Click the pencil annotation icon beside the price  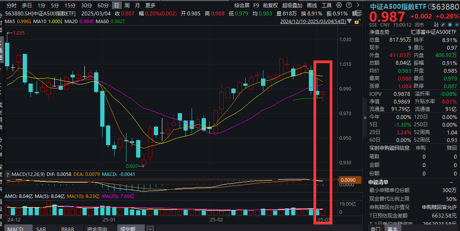click(x=443, y=24)
